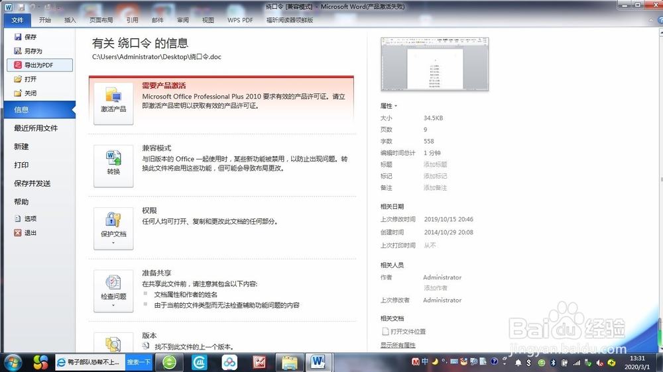Click the Bluetooth tray icon

553,363
